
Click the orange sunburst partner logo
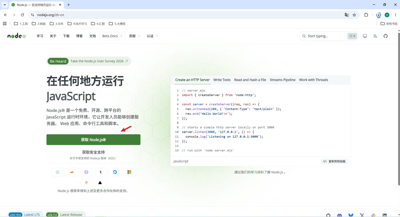(x=86, y=182)
